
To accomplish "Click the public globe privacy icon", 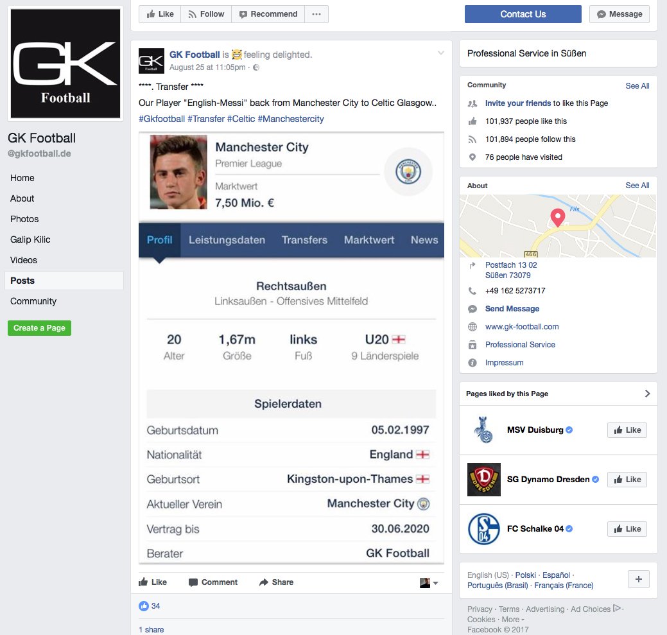I will click(256, 67).
